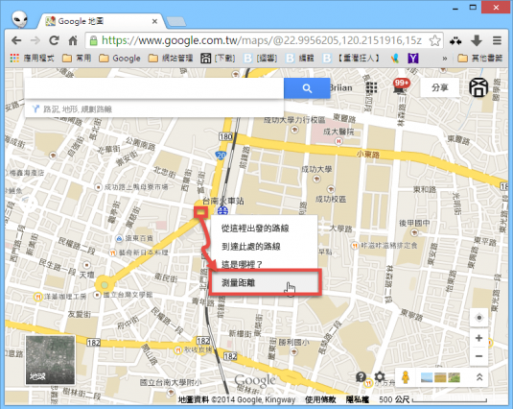This screenshot has height=409, width=513.
Task: Click the blue search magnifier button
Action: pyautogui.click(x=307, y=88)
